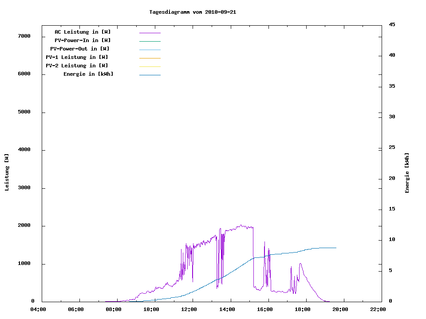Click the 7000 value on left axis
The width and height of the screenshot is (426, 319).
pyautogui.click(x=24, y=36)
